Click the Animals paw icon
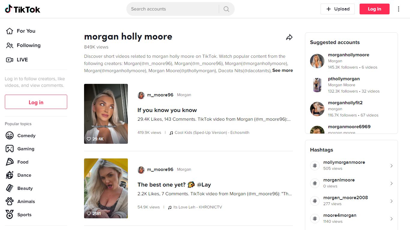This screenshot has height=230, width=410. click(10, 202)
